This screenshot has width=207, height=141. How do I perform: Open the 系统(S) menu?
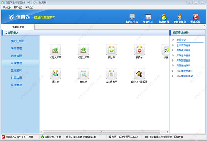(7, 7)
